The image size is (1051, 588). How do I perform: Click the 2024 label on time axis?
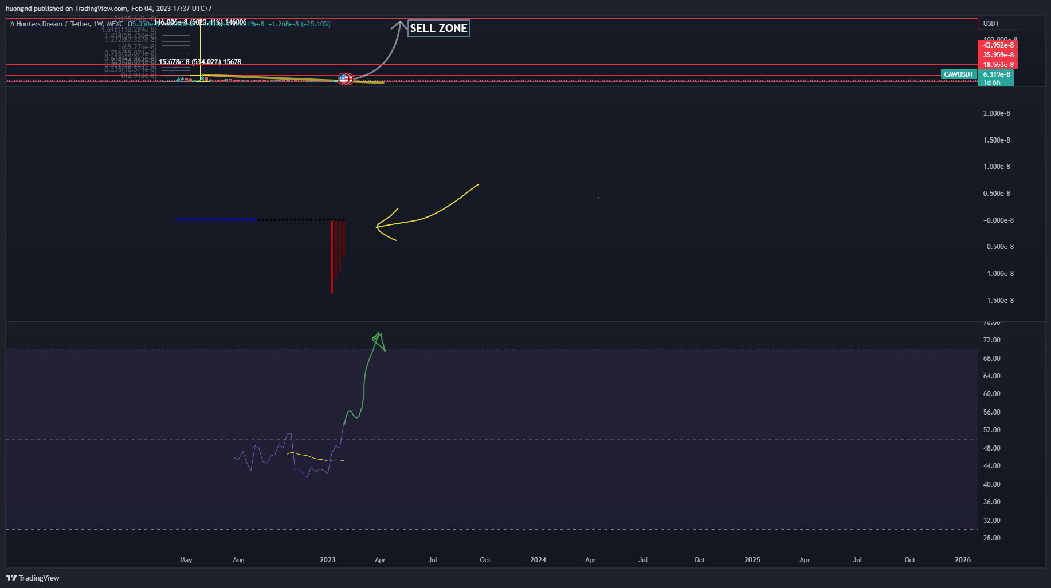pos(538,560)
